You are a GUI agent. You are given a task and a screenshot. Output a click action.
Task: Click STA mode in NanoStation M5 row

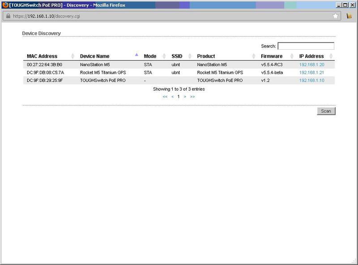[x=148, y=64]
